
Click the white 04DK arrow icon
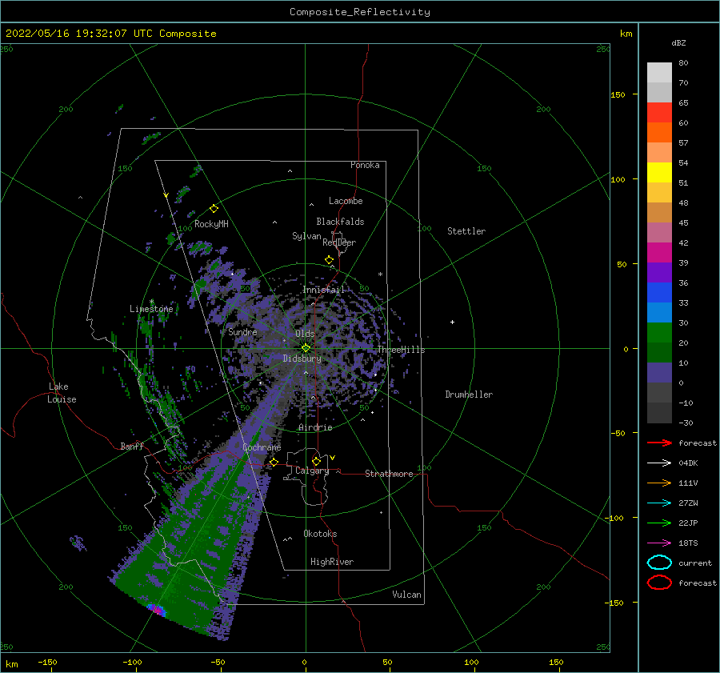point(659,463)
